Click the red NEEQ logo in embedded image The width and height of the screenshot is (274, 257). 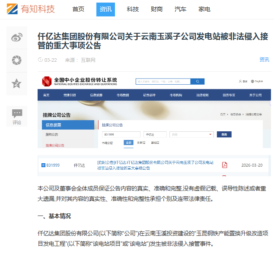pos(47,81)
